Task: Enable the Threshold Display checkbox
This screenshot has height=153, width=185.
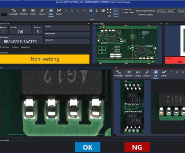Action: point(137,15)
